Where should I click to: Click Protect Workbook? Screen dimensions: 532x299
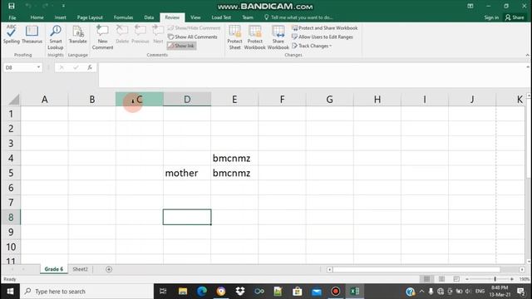[x=255, y=37]
